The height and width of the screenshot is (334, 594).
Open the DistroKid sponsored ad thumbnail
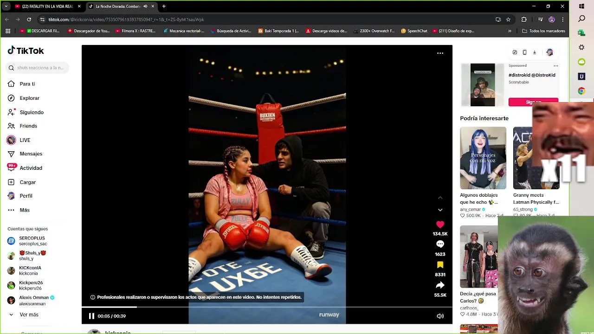point(483,85)
